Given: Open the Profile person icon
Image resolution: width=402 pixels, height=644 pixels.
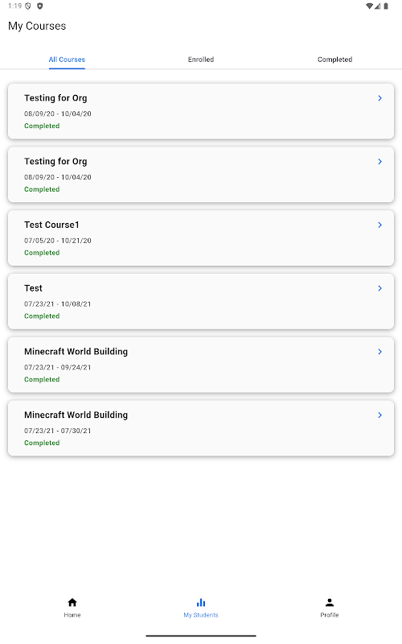Looking at the screenshot, I should click(330, 602).
